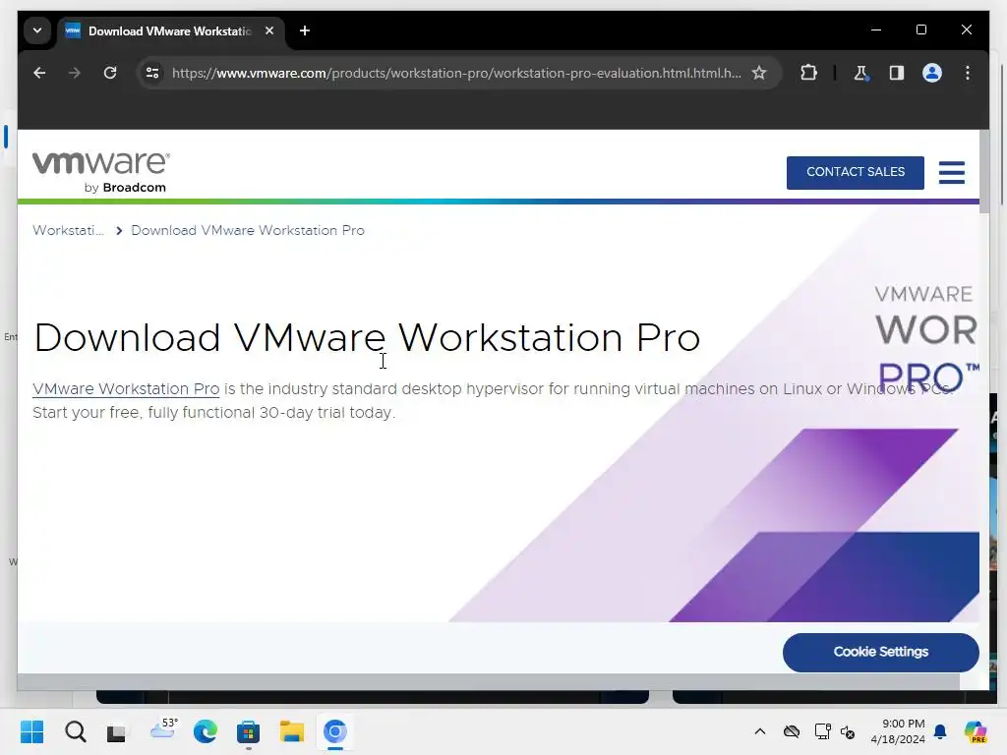Open File Explorer from taskbar
This screenshot has width=1007, height=755.
click(291, 731)
